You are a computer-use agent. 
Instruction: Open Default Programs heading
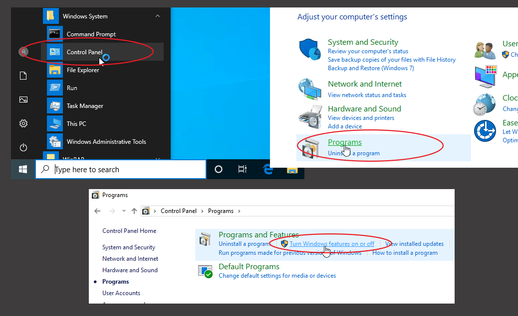[249, 267]
